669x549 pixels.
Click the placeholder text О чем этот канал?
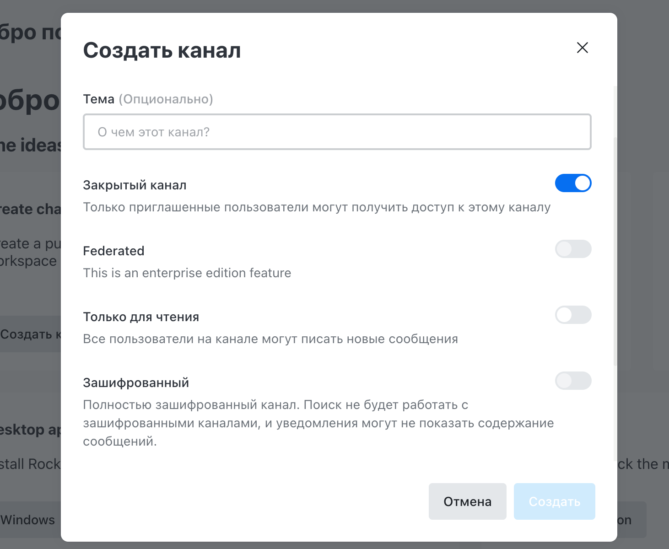pos(154,132)
